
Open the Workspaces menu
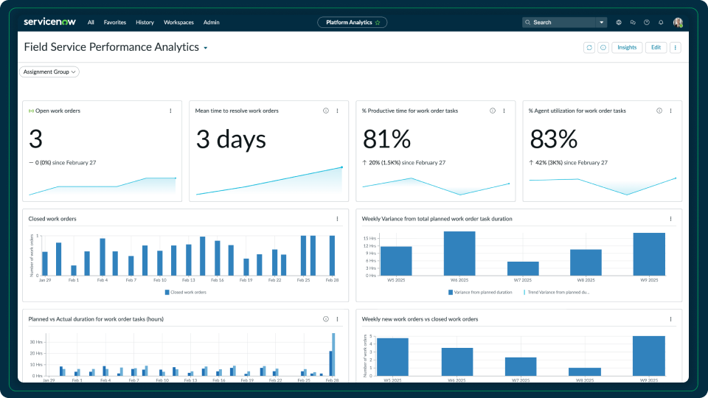tap(178, 22)
